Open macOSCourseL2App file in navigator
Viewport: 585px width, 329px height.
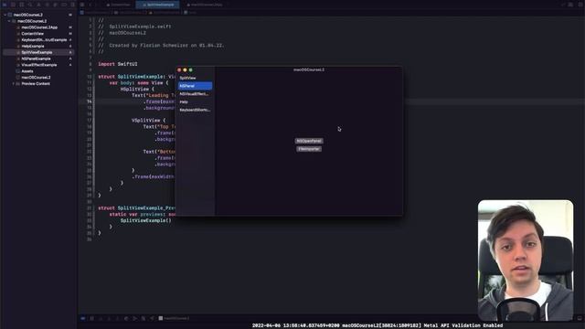coord(39,27)
